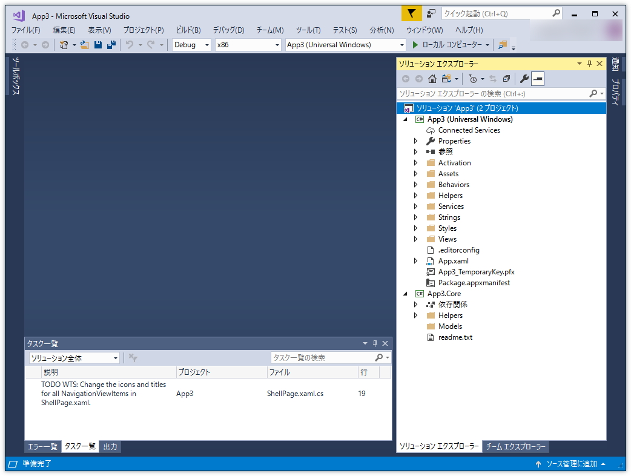Open the Tools (ツール) menu

coord(308,30)
